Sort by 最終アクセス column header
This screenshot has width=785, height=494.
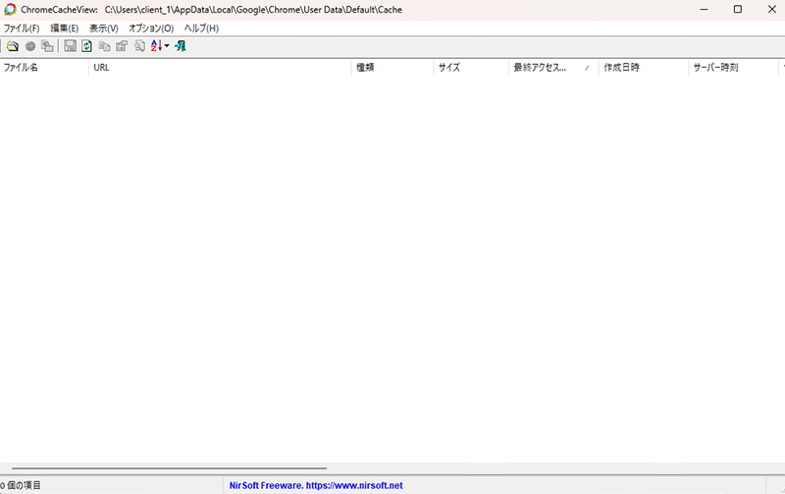(551, 68)
